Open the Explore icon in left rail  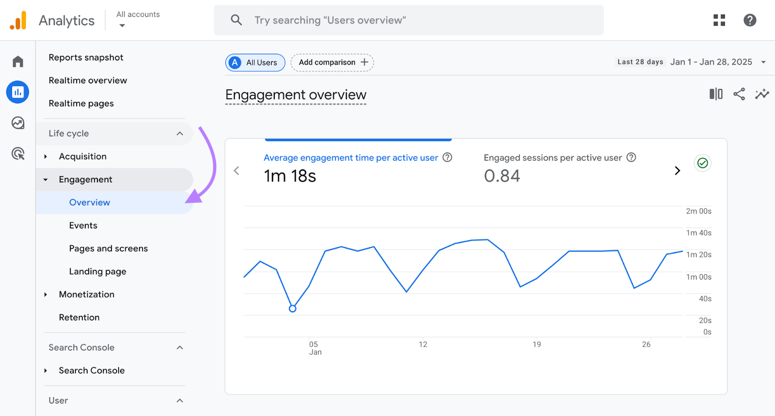click(18, 123)
